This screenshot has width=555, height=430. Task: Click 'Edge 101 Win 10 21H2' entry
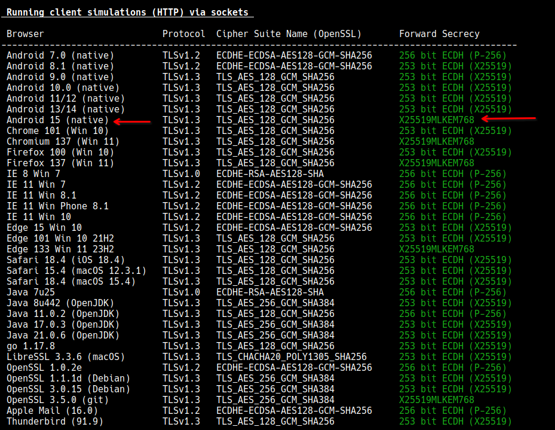[x=60, y=239]
